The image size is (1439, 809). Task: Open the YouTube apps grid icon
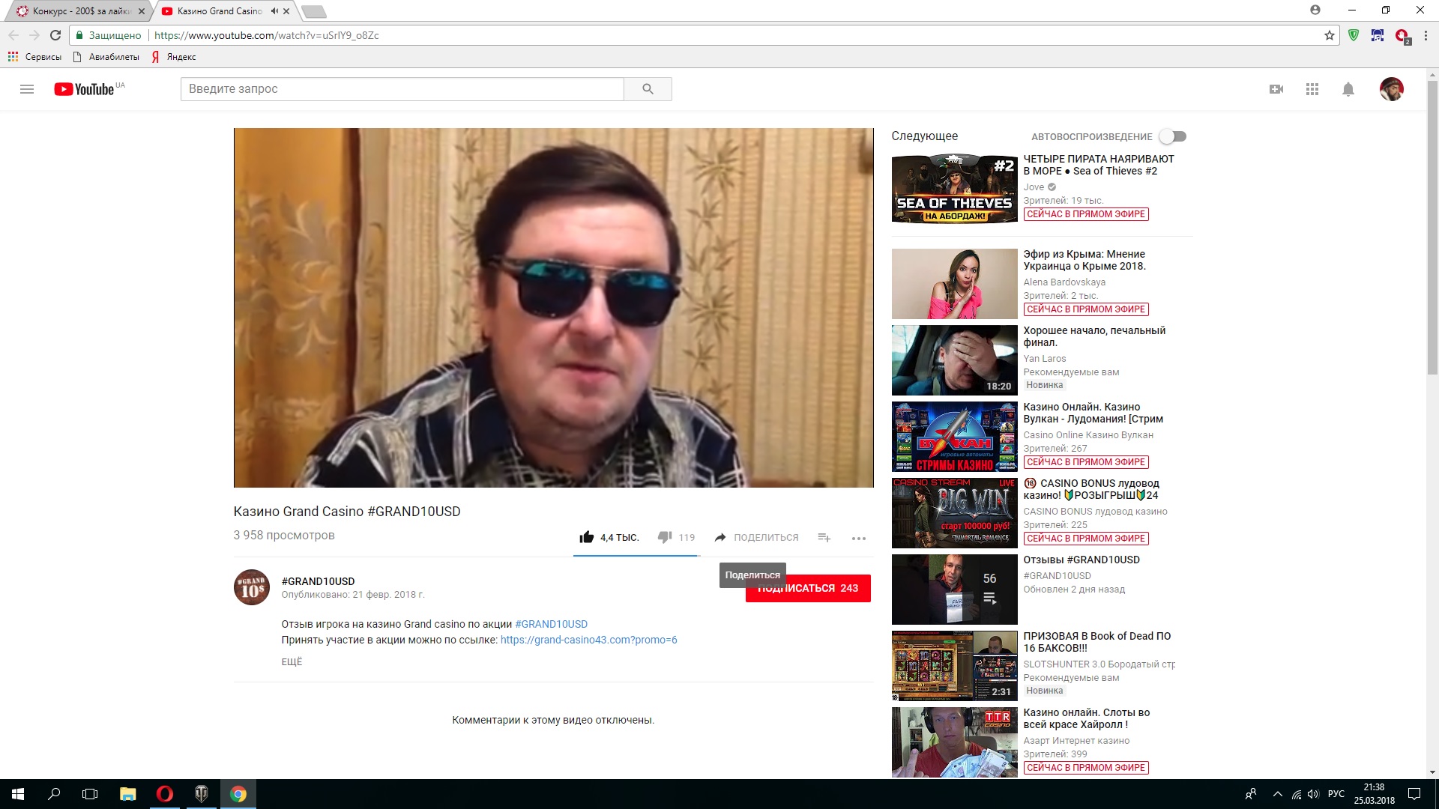pyautogui.click(x=1312, y=89)
